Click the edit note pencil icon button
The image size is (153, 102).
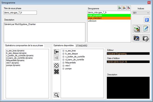145,29
